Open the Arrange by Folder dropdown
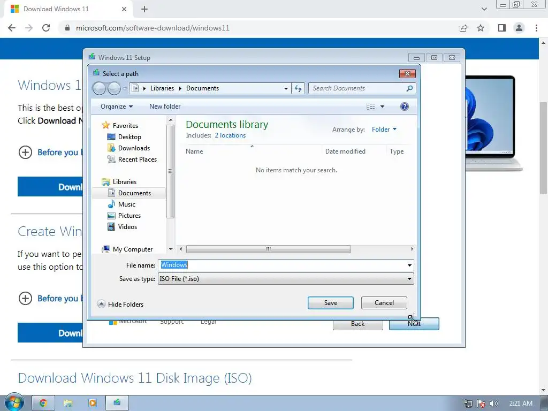The image size is (548, 411). 384,130
